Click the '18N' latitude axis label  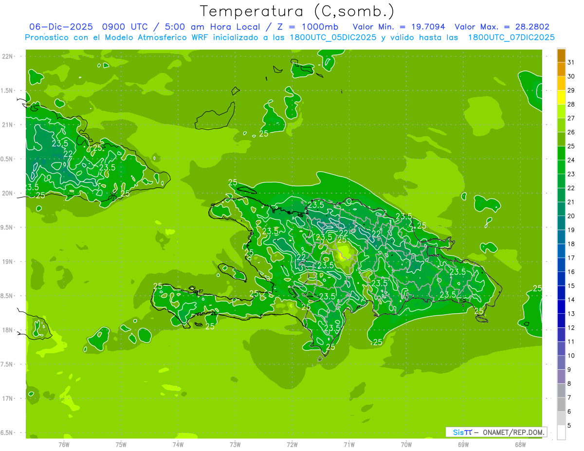(8, 330)
